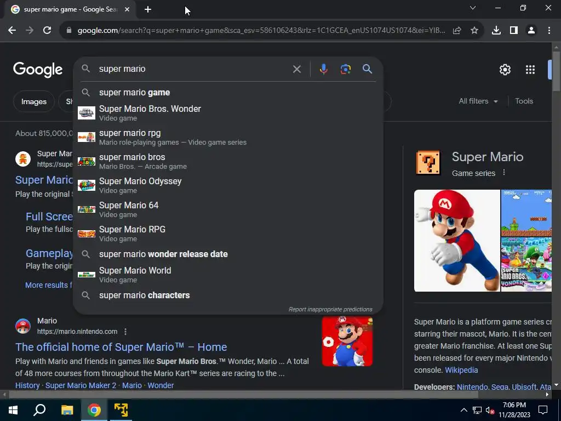Open File Explorer from the taskbar

[67, 410]
